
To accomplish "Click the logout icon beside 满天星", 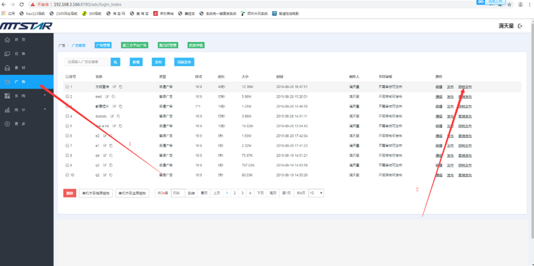I will [x=520, y=27].
